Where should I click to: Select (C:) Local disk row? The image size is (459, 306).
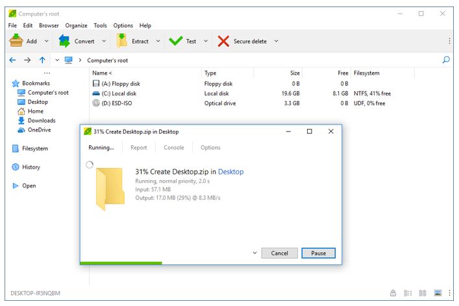pos(240,93)
